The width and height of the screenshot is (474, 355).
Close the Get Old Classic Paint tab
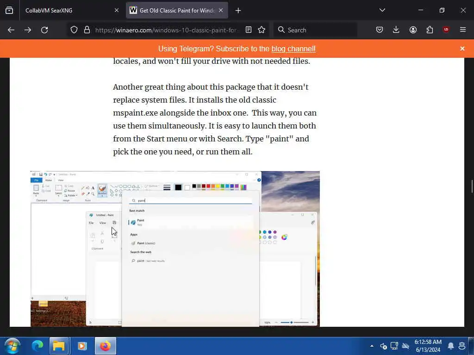(x=221, y=10)
